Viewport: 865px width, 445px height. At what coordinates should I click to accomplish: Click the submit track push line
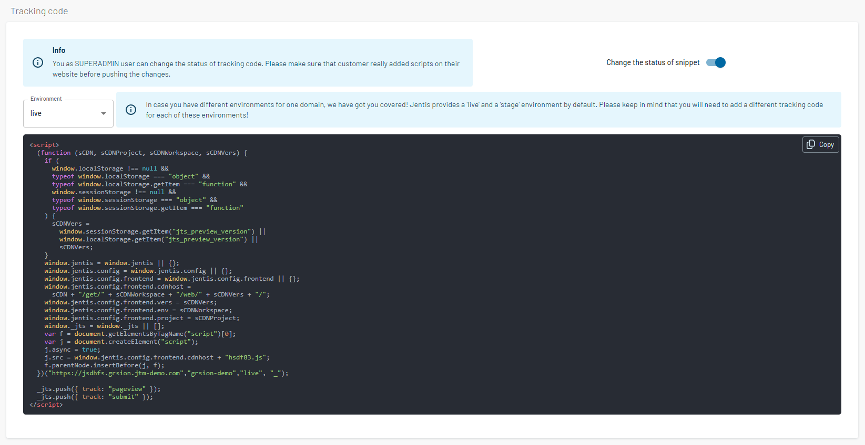click(x=95, y=397)
